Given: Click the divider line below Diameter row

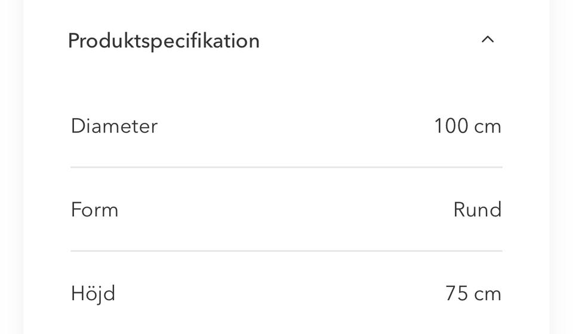Looking at the screenshot, I should coord(286,168).
